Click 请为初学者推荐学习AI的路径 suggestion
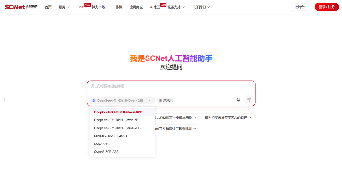This screenshot has height=176, width=342. (x=228, y=118)
